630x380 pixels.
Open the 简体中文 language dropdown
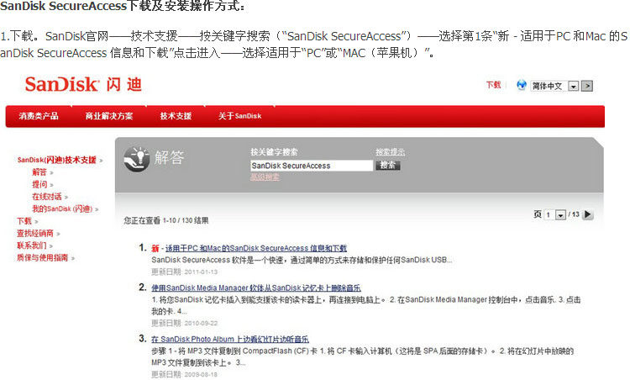point(573,86)
